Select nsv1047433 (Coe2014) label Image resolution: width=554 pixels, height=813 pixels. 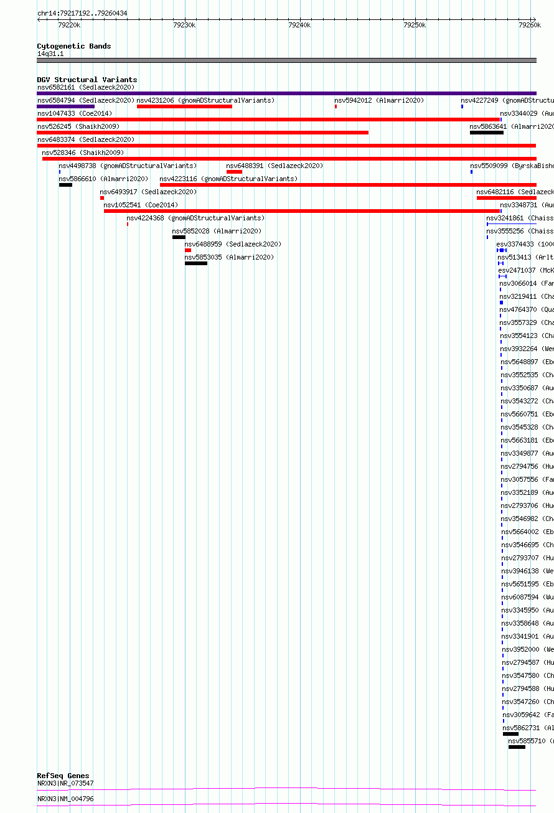click(75, 113)
